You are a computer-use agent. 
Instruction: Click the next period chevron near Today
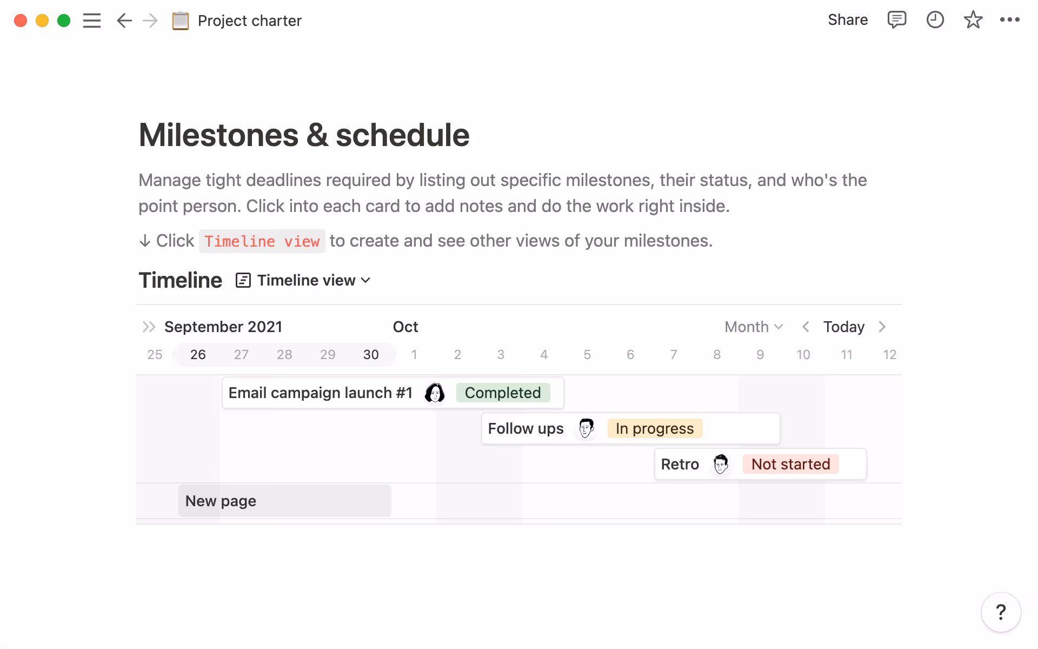(x=882, y=327)
